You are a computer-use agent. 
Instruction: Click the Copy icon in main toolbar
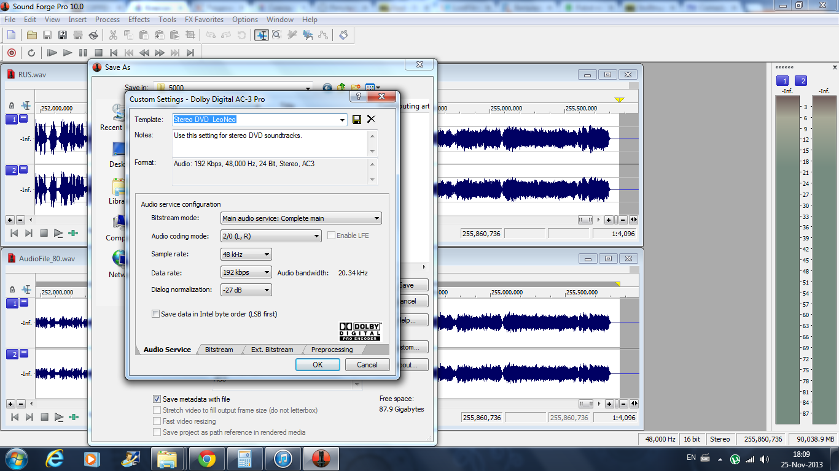coord(128,35)
